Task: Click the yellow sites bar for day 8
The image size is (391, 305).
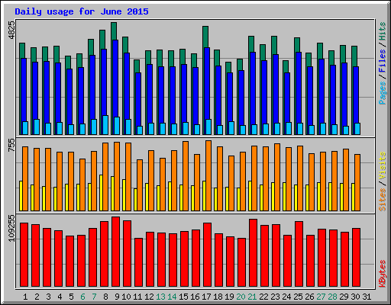Action: [101, 193]
